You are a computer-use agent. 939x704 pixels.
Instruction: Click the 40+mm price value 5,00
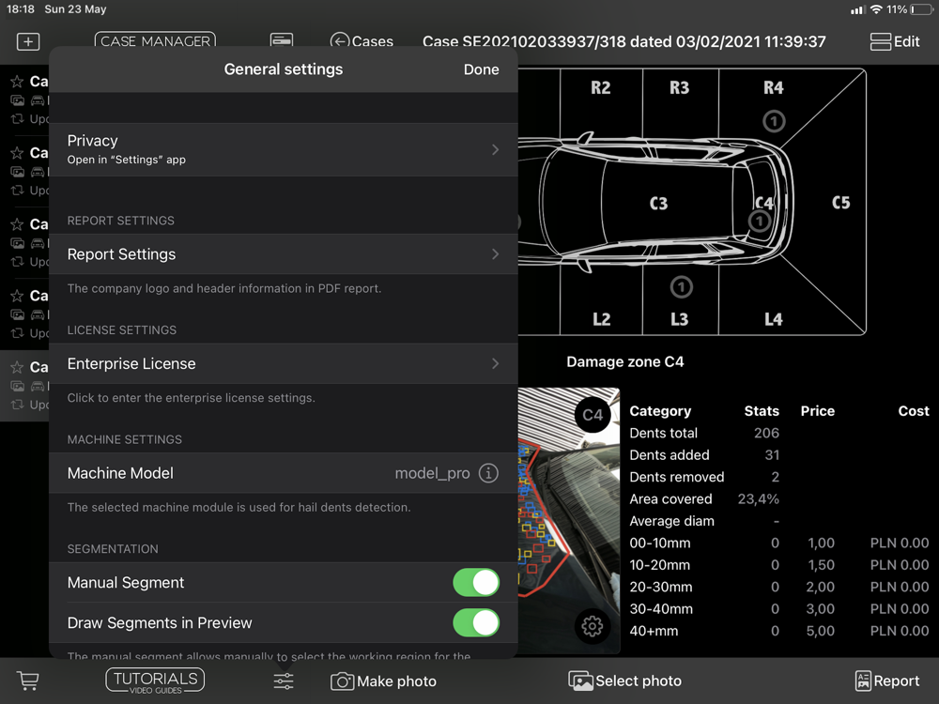821,631
